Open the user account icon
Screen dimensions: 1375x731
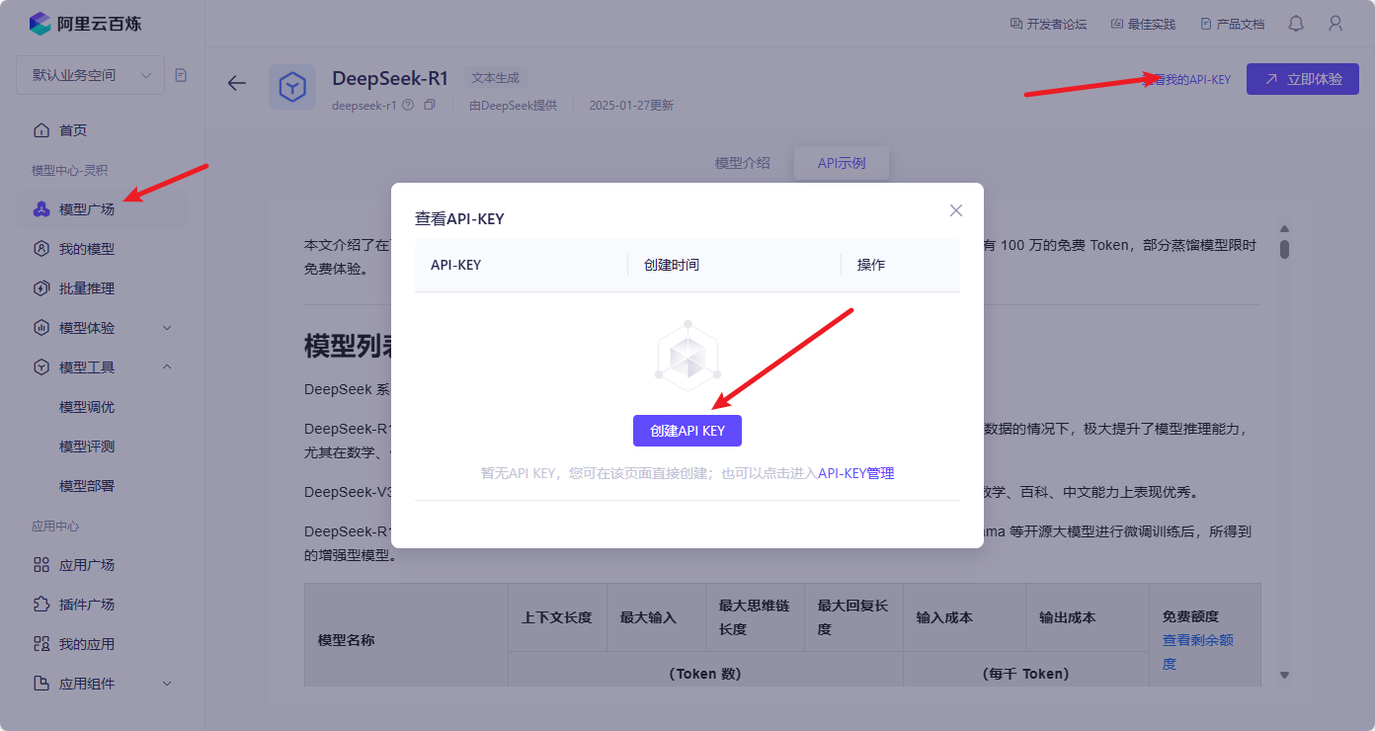(x=1335, y=24)
